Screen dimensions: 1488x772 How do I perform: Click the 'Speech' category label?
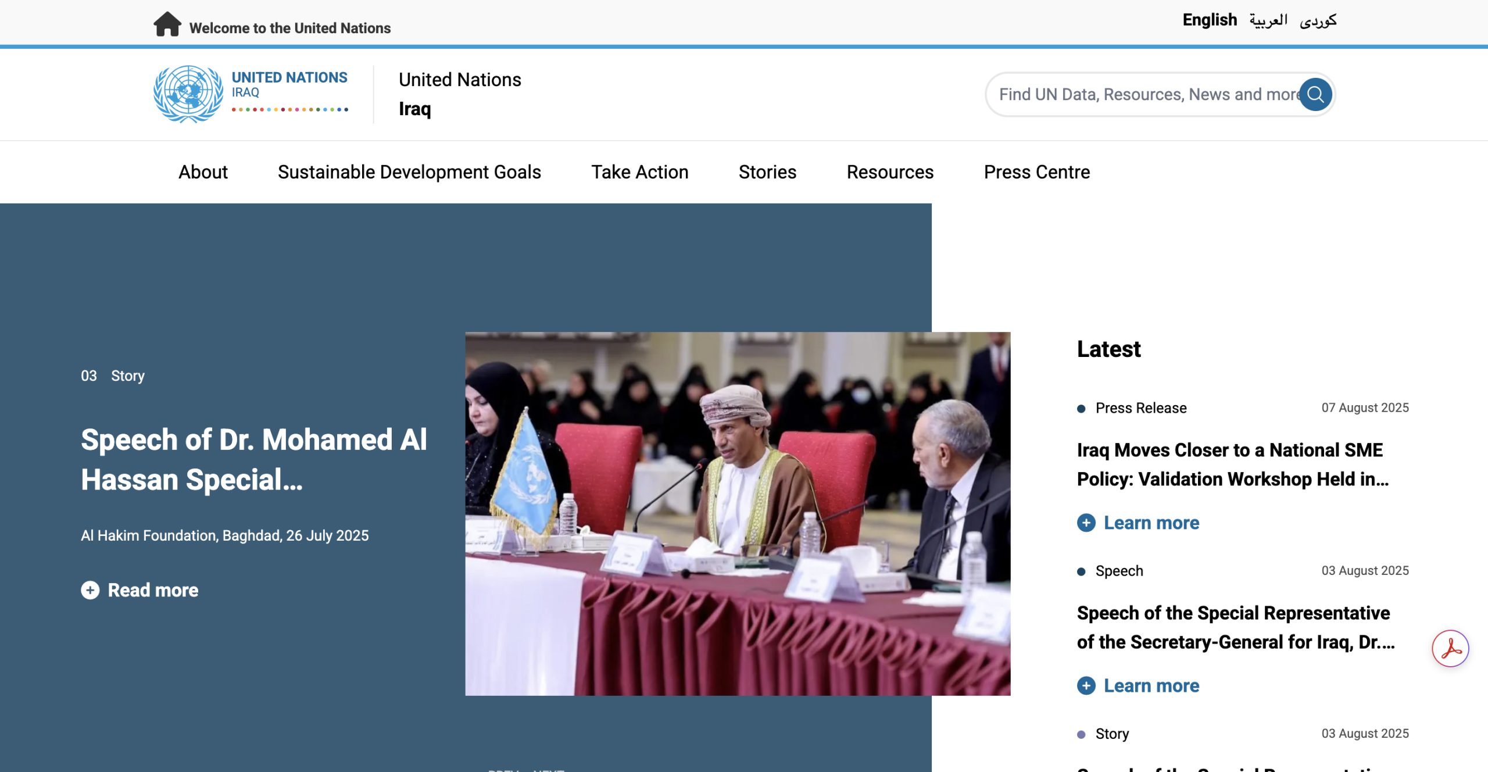coord(1119,571)
